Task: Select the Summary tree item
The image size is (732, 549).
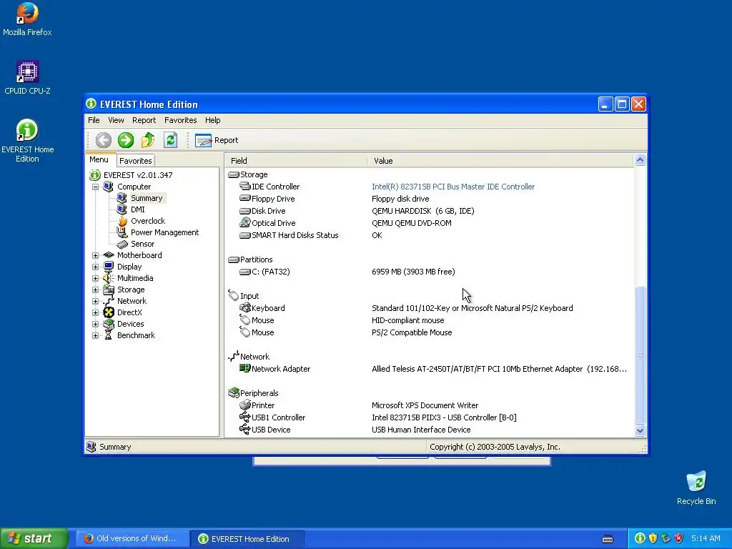Action: (147, 198)
